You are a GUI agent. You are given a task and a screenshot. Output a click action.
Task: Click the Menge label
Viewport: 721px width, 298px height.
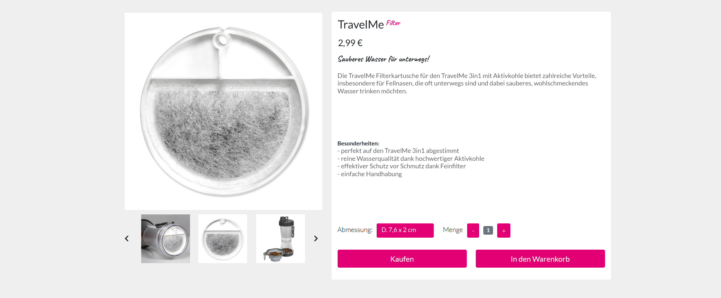[x=453, y=230]
